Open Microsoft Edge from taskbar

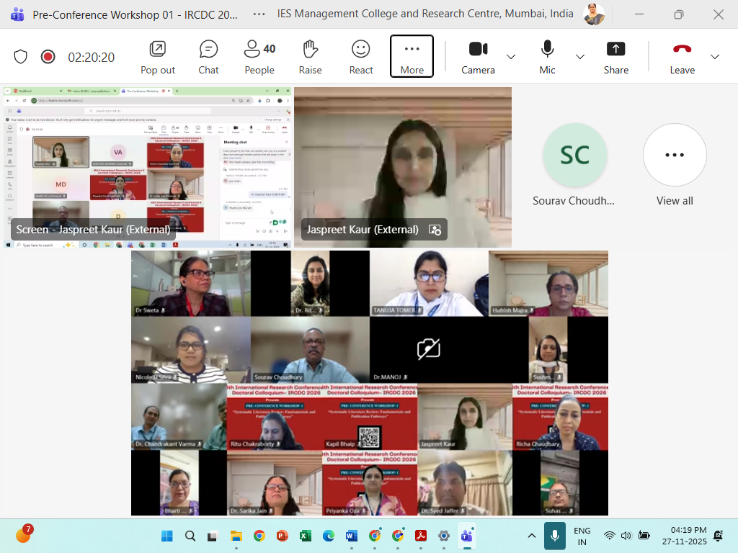coord(329,536)
